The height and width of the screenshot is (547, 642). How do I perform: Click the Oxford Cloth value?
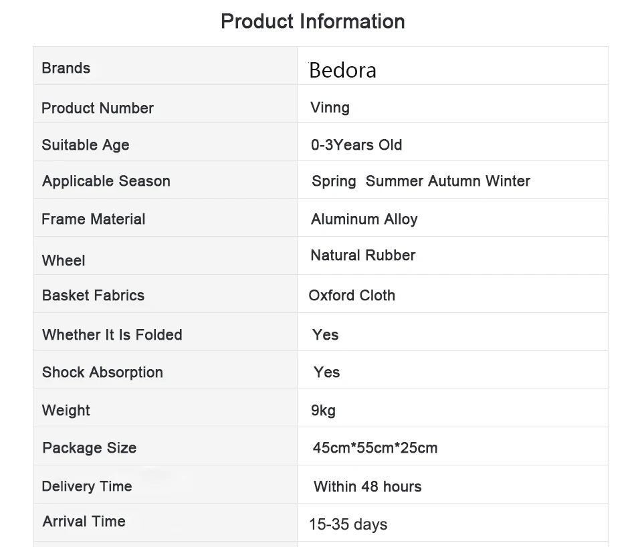coord(352,295)
